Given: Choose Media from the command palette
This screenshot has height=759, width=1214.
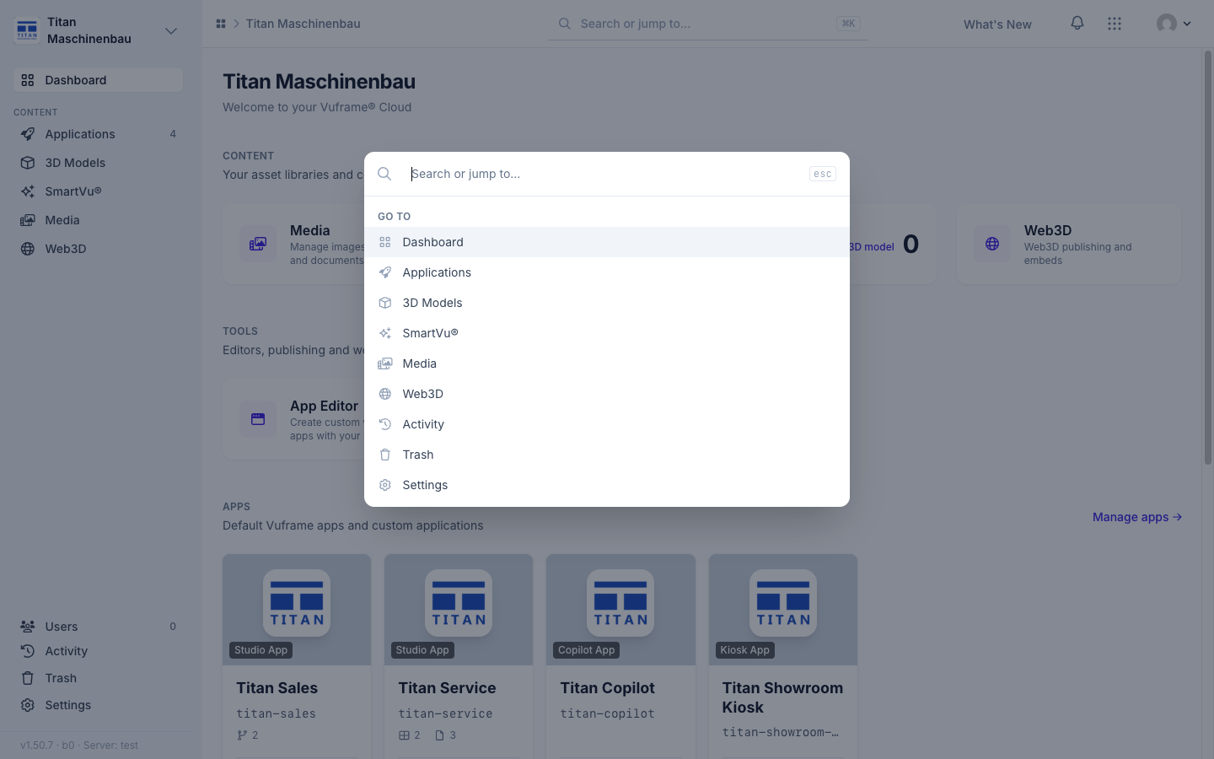Looking at the screenshot, I should 607,363.
